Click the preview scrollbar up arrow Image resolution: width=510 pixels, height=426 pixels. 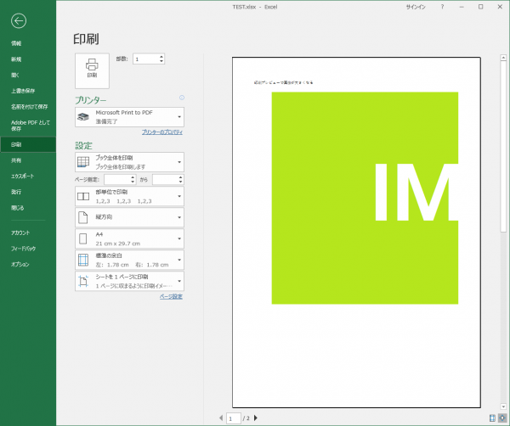(503, 58)
